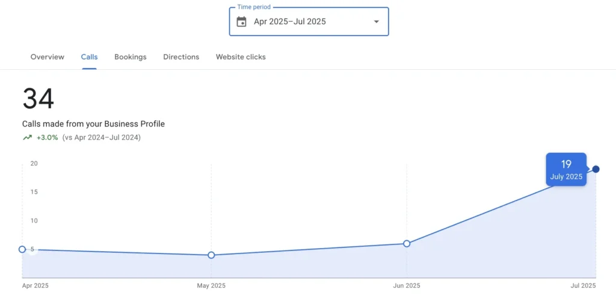Select the May 2025 data point circle on line
Screen dimensions: 616x295
[x=211, y=255]
